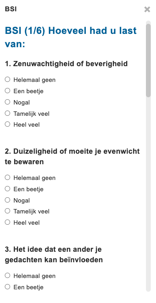The height and width of the screenshot is (303, 156).
Task: Select "Helemaal geen" for question 3 gedachten beïnvloeden
Action: 8,276
